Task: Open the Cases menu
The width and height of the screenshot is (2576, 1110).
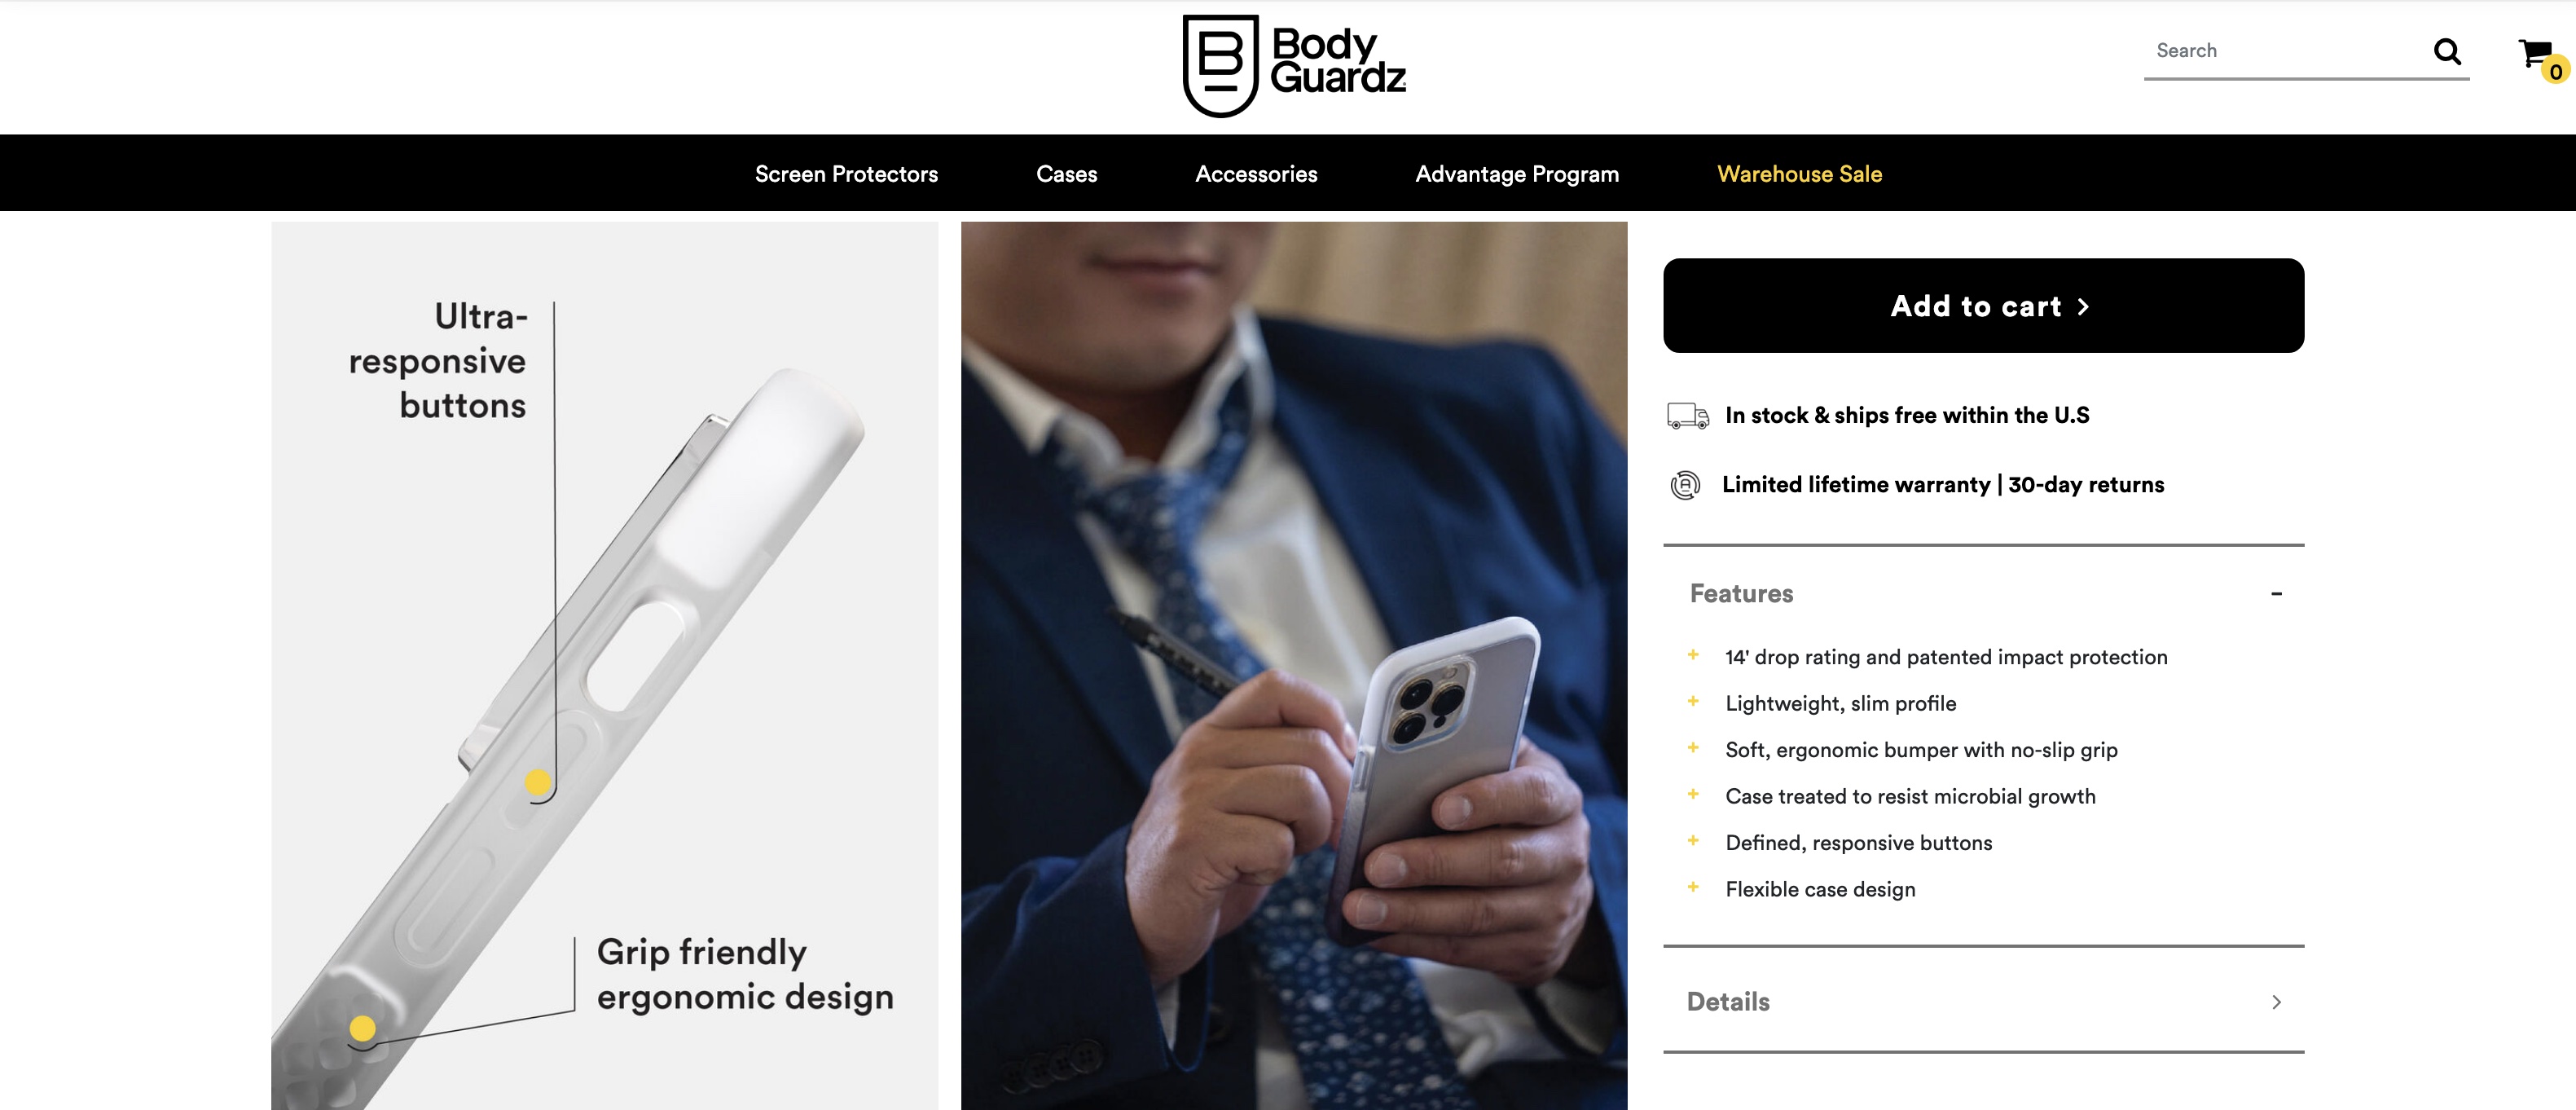Action: pyautogui.click(x=1066, y=174)
